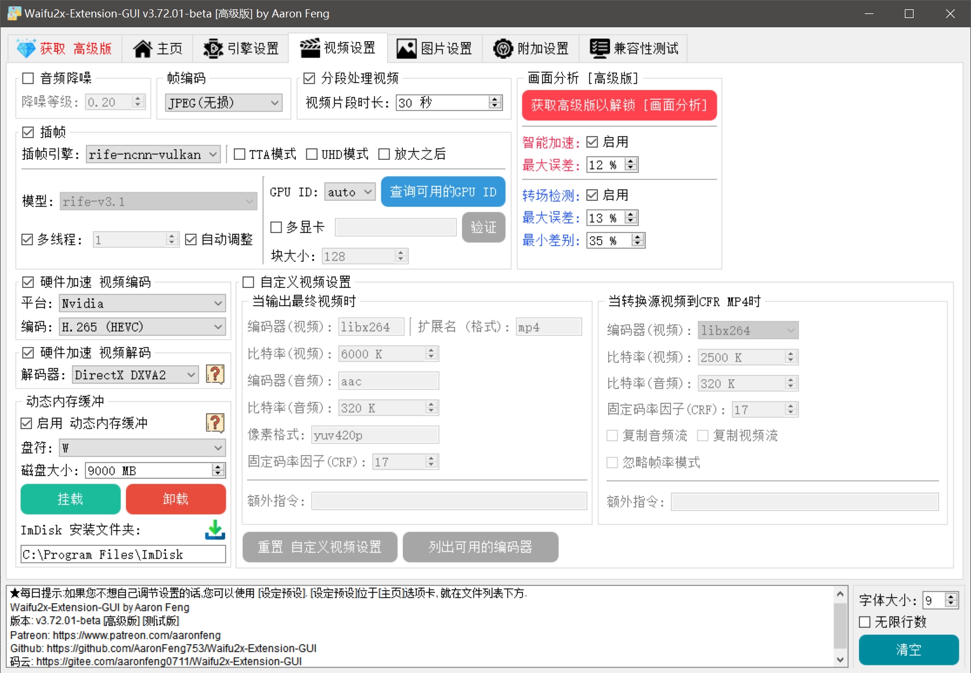Click the 磁盘大小 9000 MB spinner
This screenshot has height=673, width=971.
(x=155, y=470)
